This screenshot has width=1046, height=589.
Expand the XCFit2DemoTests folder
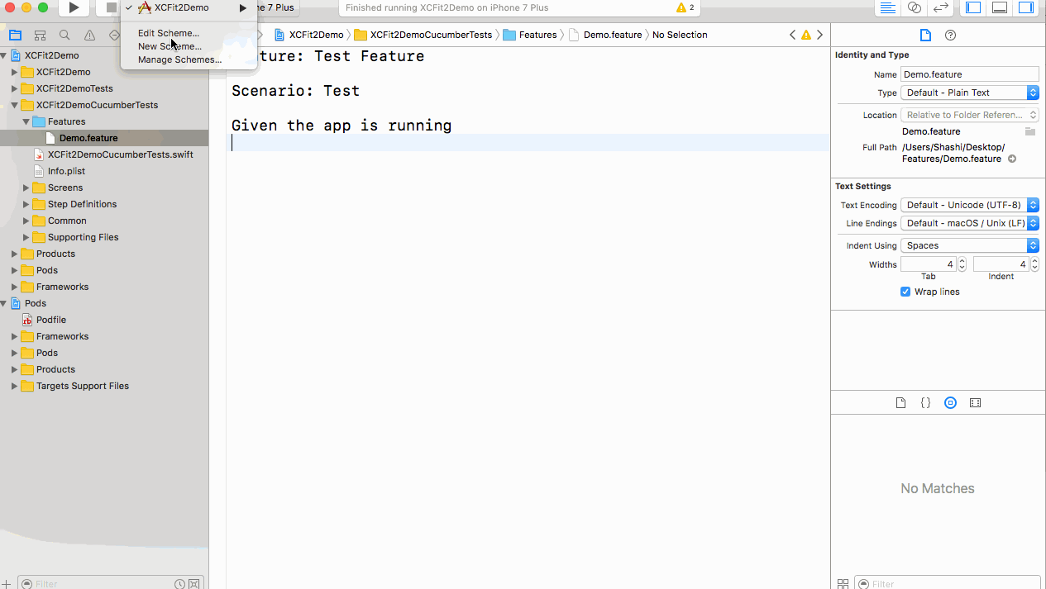[x=14, y=88]
